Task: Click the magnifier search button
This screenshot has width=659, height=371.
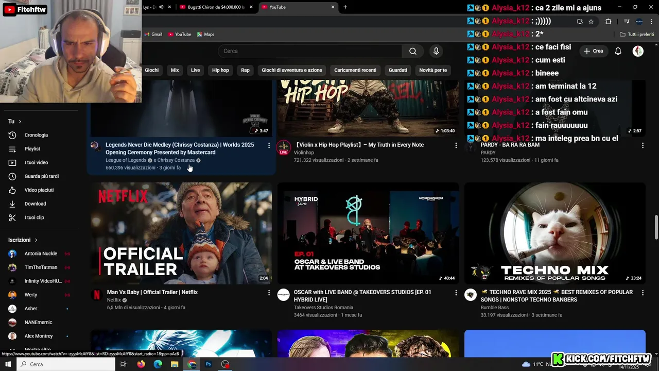Action: point(413,51)
